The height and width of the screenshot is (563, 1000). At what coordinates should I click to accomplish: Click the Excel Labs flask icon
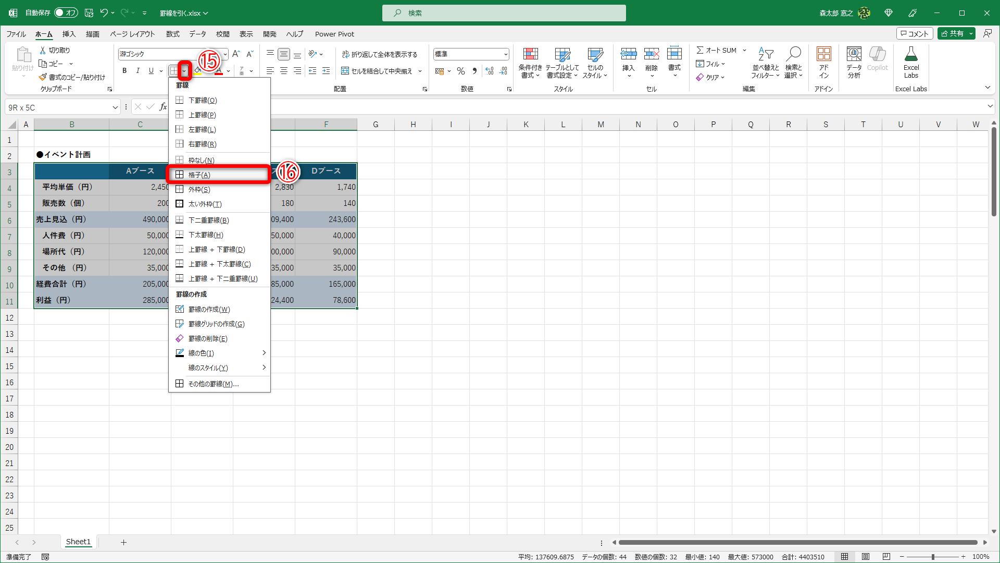pos(911,54)
